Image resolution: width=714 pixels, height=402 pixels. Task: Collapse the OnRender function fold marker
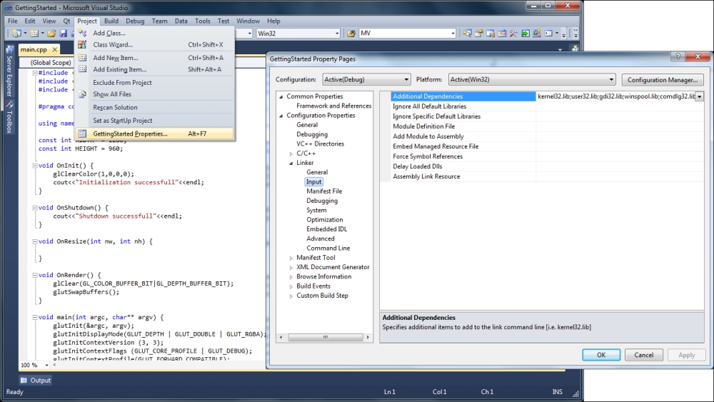34,275
